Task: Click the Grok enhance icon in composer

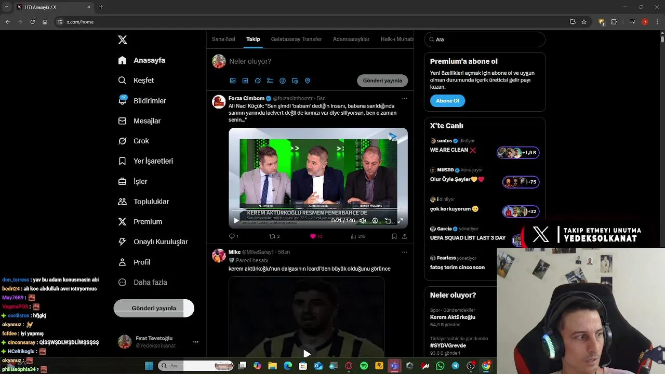Action: [258, 81]
